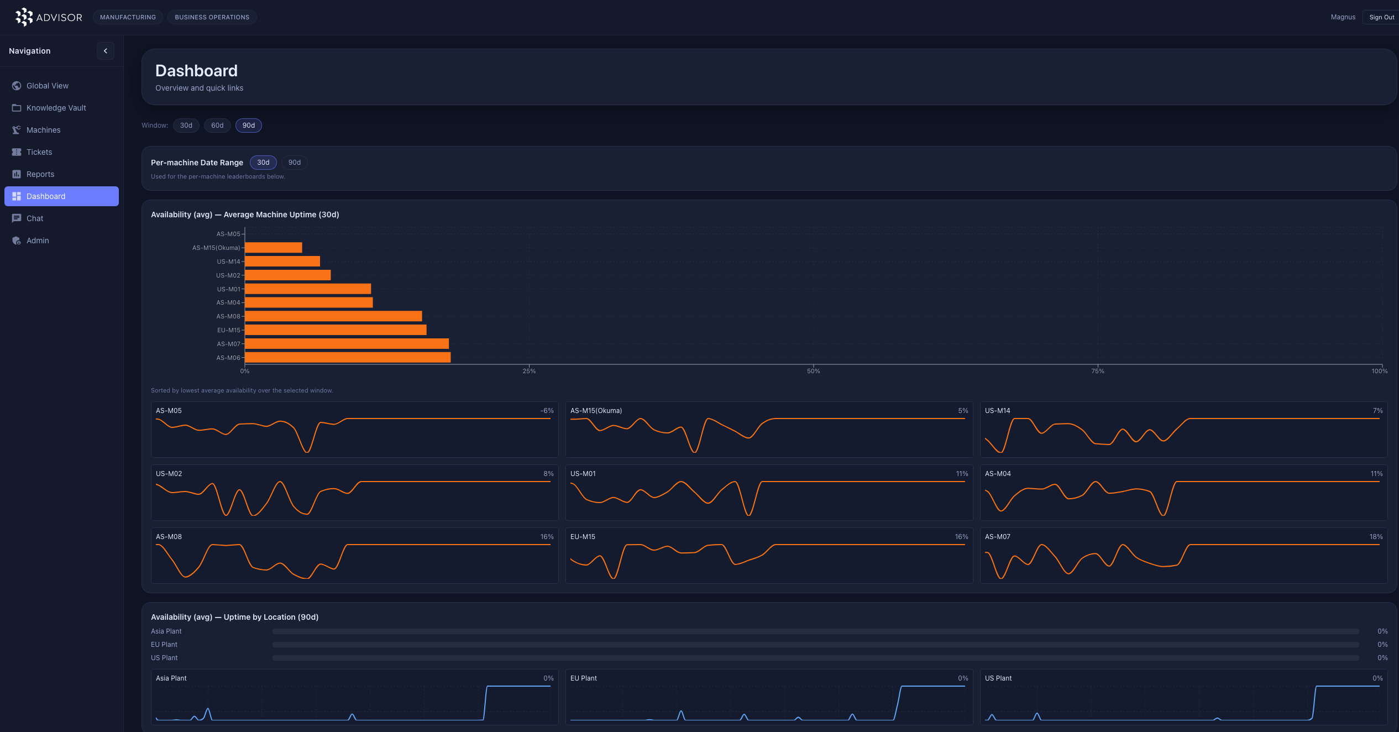Open Reports chart icon
The height and width of the screenshot is (732, 1399).
point(17,174)
